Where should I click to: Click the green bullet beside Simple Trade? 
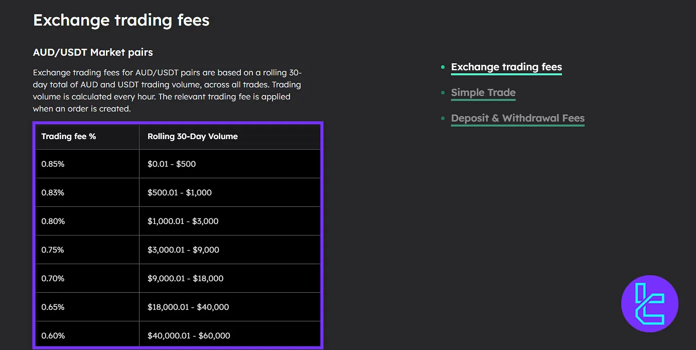[442, 92]
